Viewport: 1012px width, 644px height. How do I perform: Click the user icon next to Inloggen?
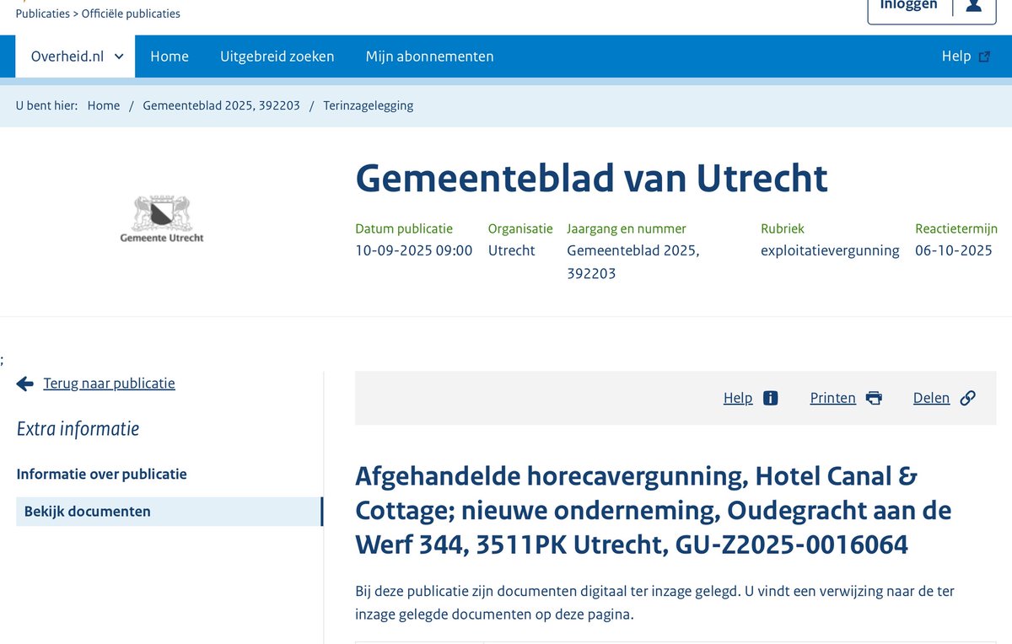click(974, 4)
